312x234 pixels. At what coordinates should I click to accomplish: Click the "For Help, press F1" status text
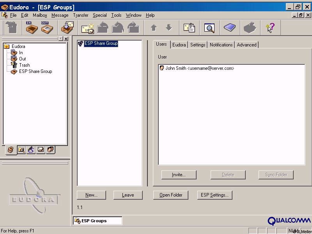(x=18, y=231)
